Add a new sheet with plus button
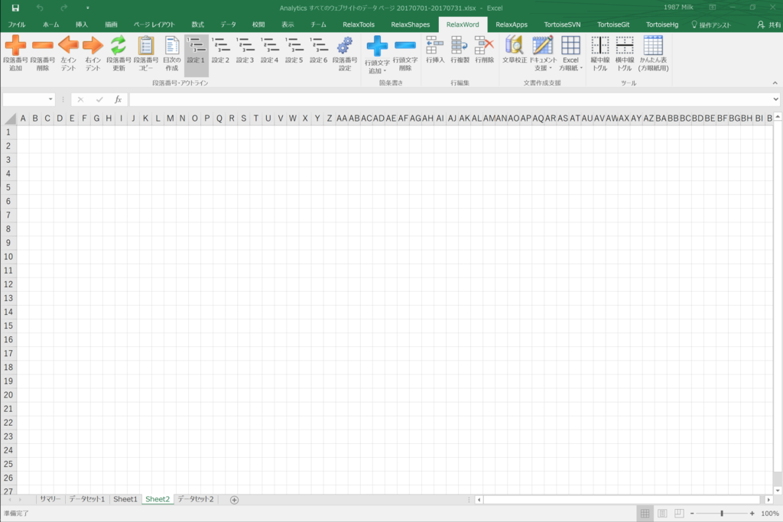This screenshot has height=522, width=783. click(x=234, y=500)
